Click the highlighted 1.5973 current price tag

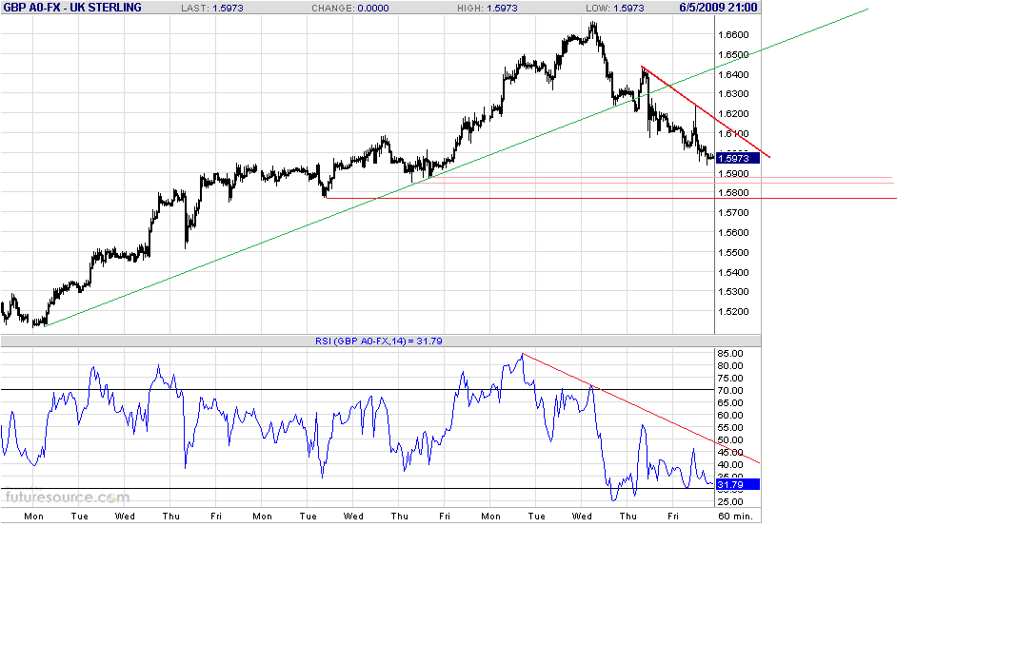[737, 159]
